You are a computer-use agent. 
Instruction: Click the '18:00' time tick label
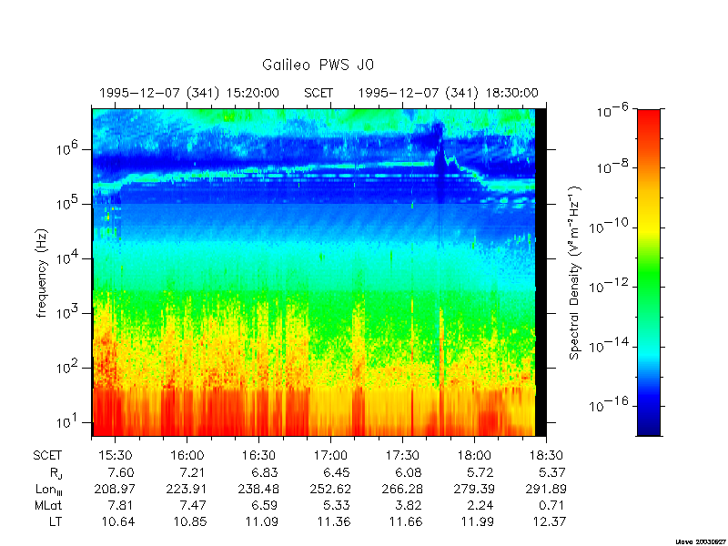(474, 456)
